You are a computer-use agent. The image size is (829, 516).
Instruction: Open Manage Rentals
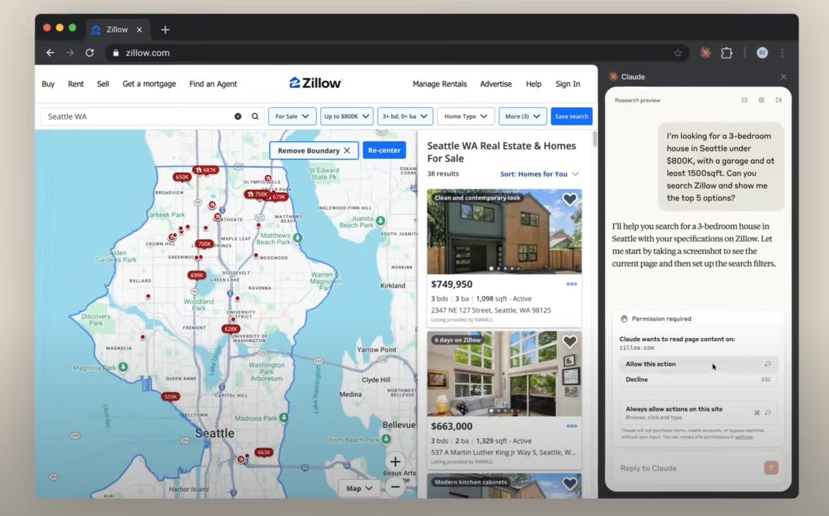(x=439, y=84)
